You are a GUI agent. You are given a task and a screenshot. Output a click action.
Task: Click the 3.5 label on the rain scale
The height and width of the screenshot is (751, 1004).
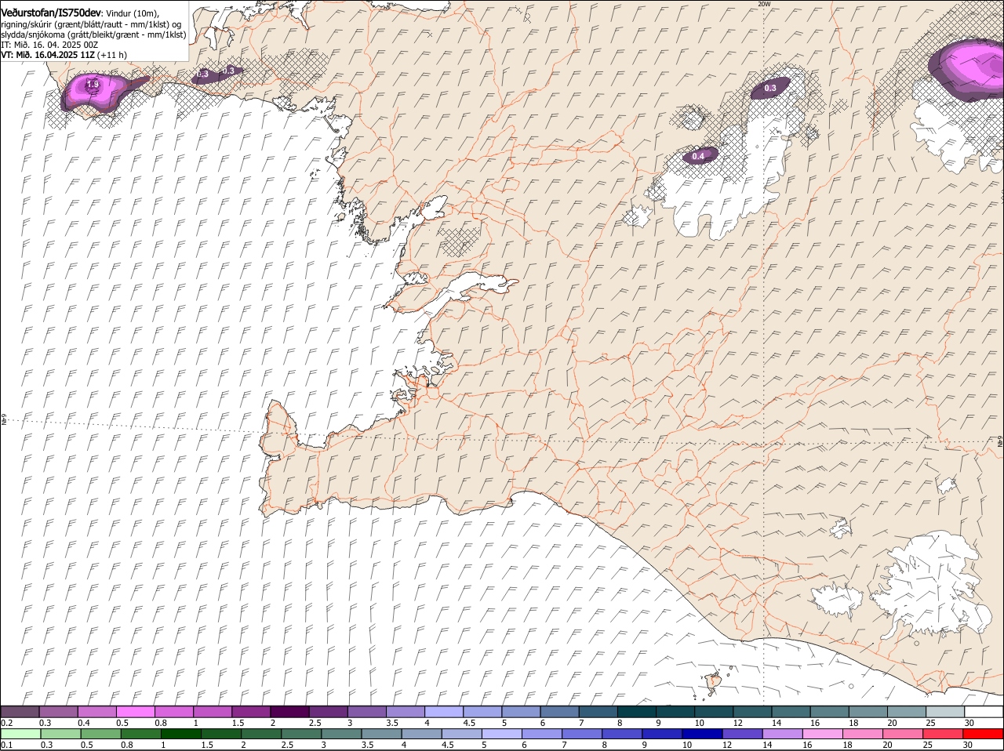366,745
